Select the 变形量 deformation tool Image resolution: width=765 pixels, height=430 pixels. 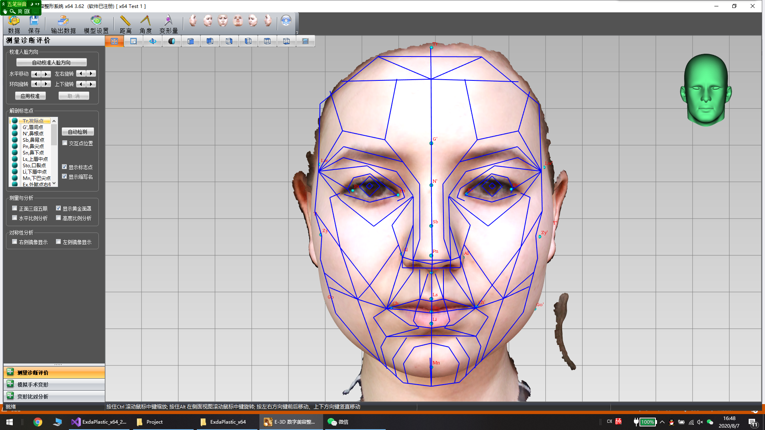169,24
